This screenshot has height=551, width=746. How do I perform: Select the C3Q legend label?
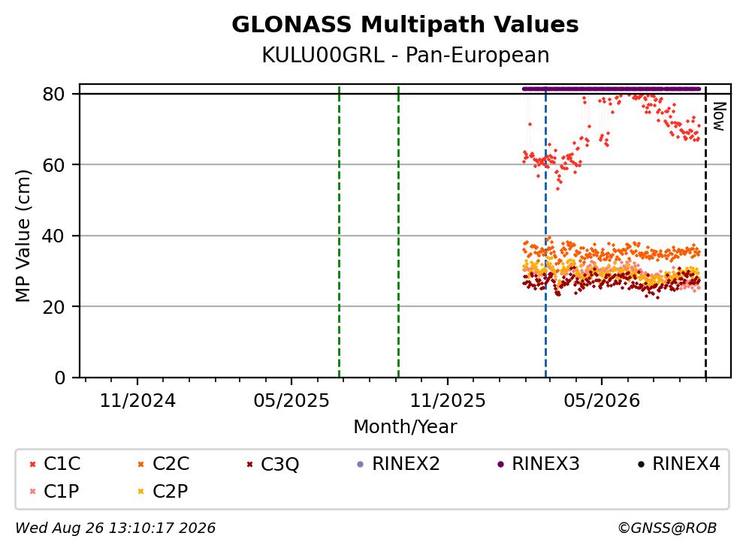(x=279, y=464)
